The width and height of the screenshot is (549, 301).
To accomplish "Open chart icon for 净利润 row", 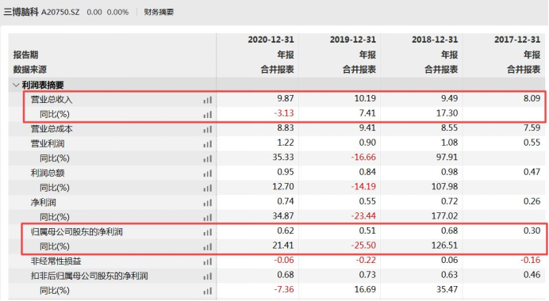I will [208, 203].
